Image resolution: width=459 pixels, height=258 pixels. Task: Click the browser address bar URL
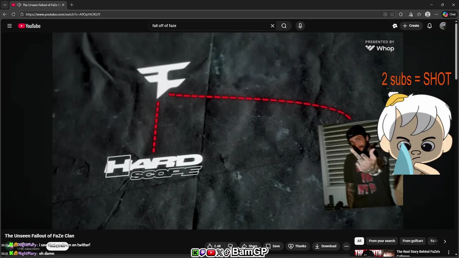coord(63,14)
